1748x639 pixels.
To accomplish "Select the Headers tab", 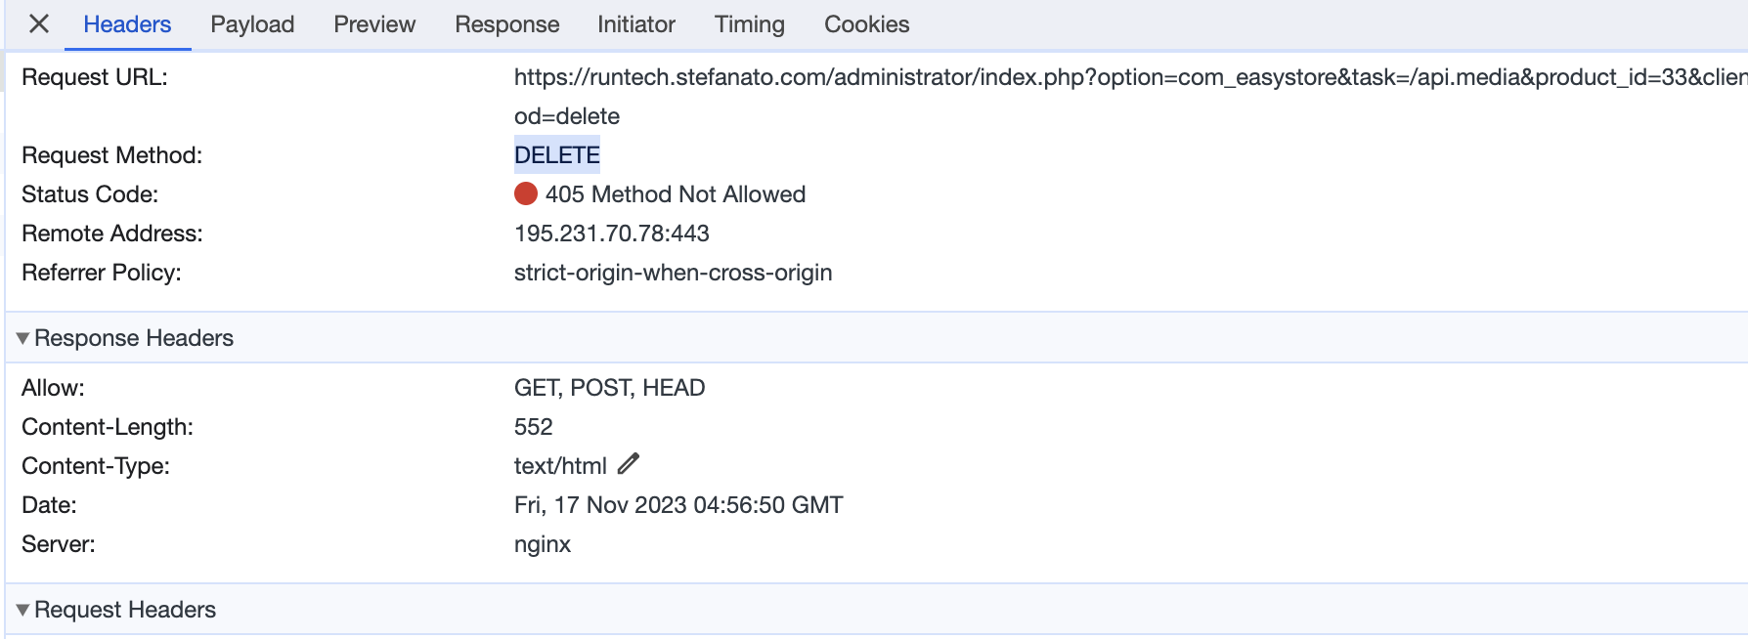I will 127,24.
